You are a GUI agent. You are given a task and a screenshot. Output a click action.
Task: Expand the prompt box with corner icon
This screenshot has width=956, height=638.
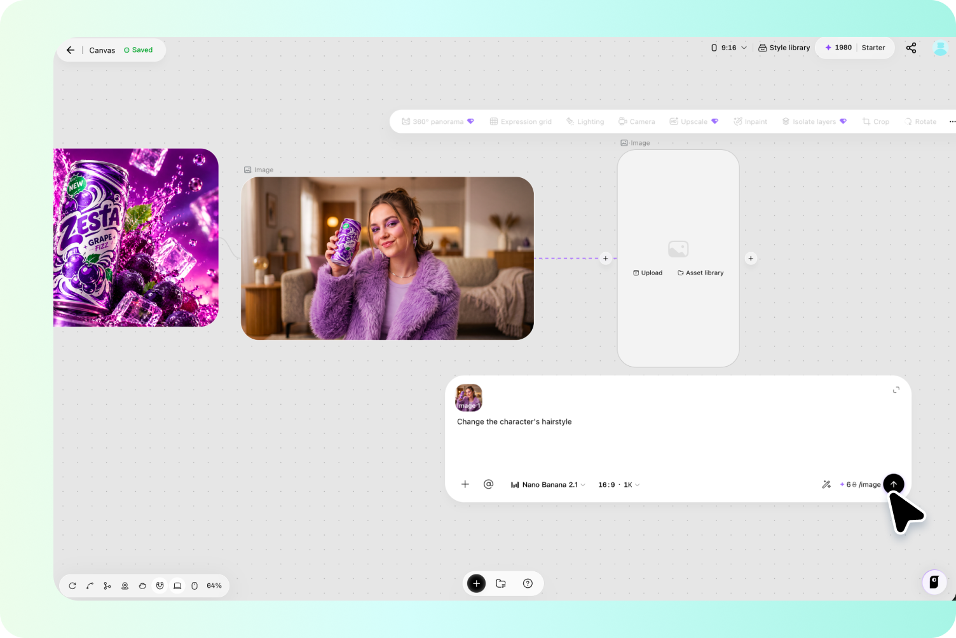pos(896,390)
